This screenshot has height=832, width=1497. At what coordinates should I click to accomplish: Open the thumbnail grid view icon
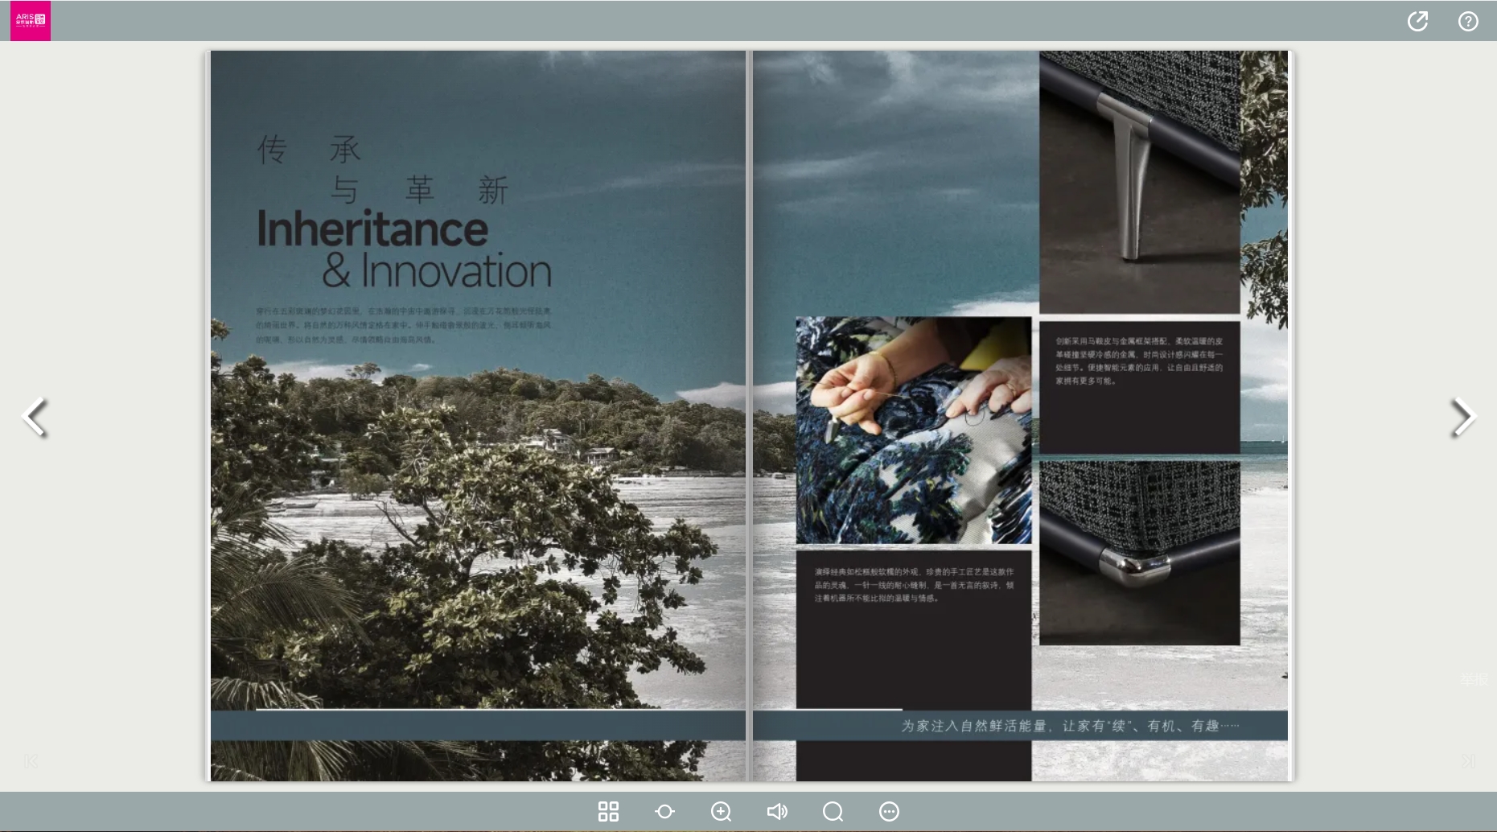(x=608, y=811)
